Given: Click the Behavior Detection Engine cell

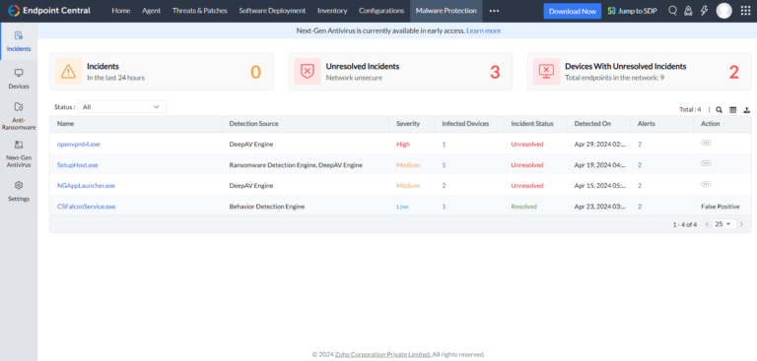Looking at the screenshot, I should click(x=266, y=207).
